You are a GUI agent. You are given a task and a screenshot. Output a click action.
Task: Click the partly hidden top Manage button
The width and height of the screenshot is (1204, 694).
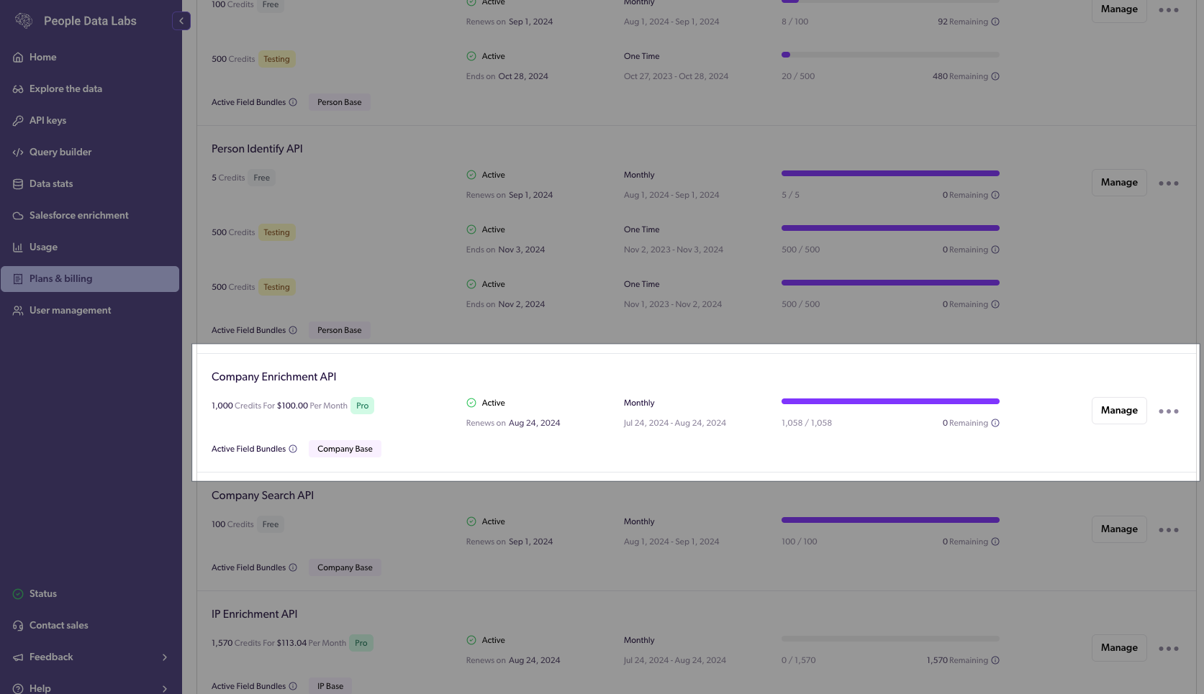pos(1119,10)
